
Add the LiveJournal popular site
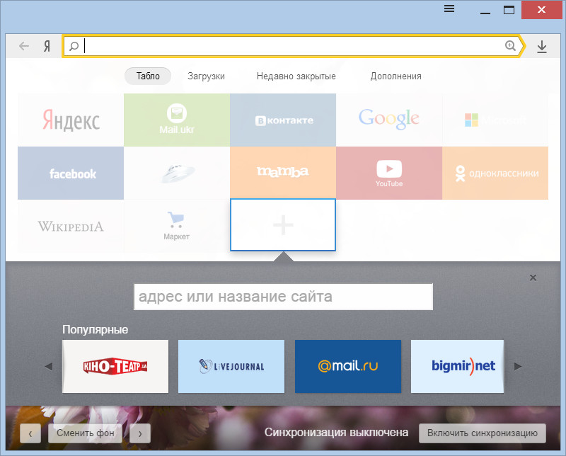pos(231,366)
